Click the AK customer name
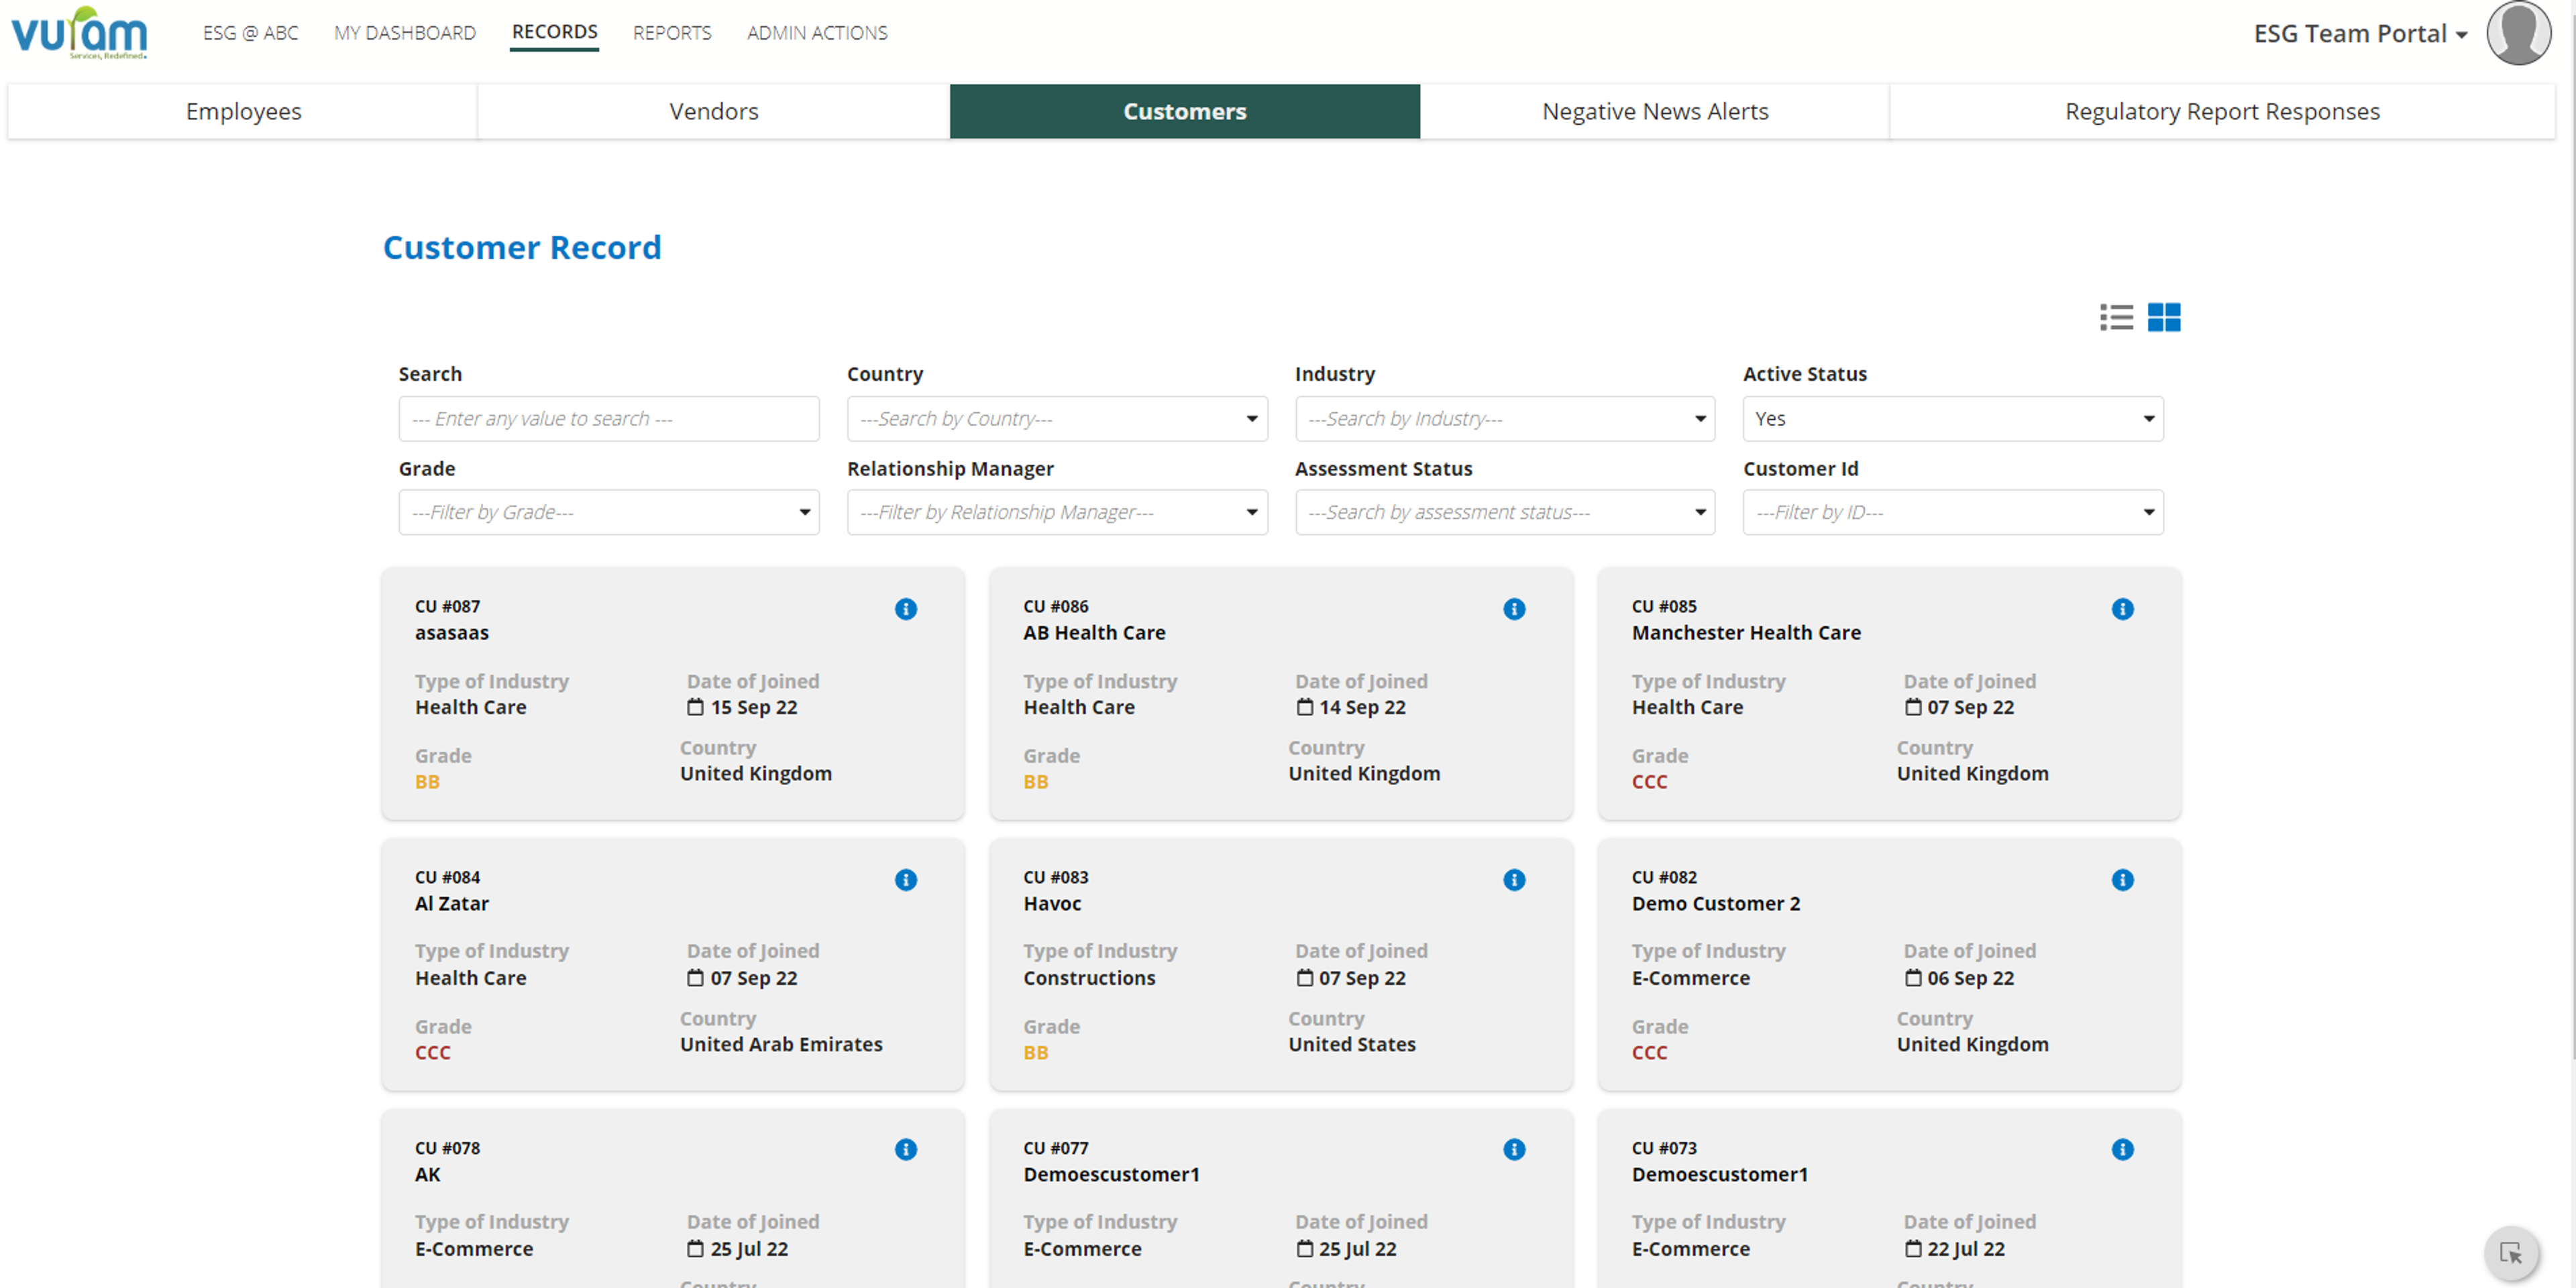This screenshot has width=2576, height=1288. point(428,1174)
